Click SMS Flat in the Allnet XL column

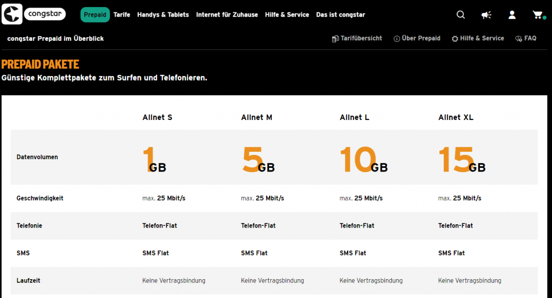[451, 253]
